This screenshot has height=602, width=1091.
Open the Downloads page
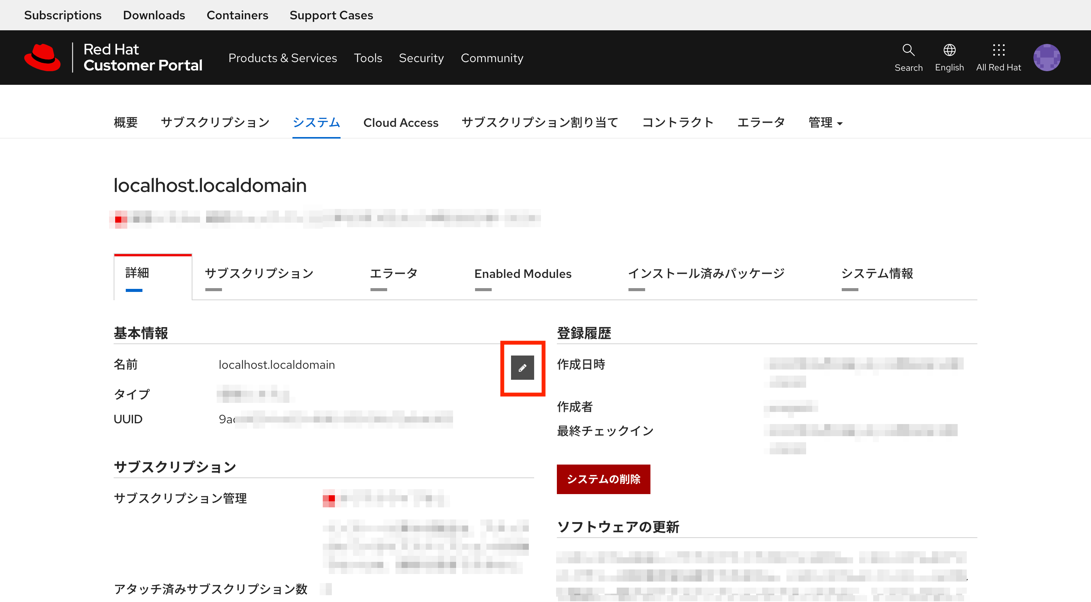coord(154,15)
